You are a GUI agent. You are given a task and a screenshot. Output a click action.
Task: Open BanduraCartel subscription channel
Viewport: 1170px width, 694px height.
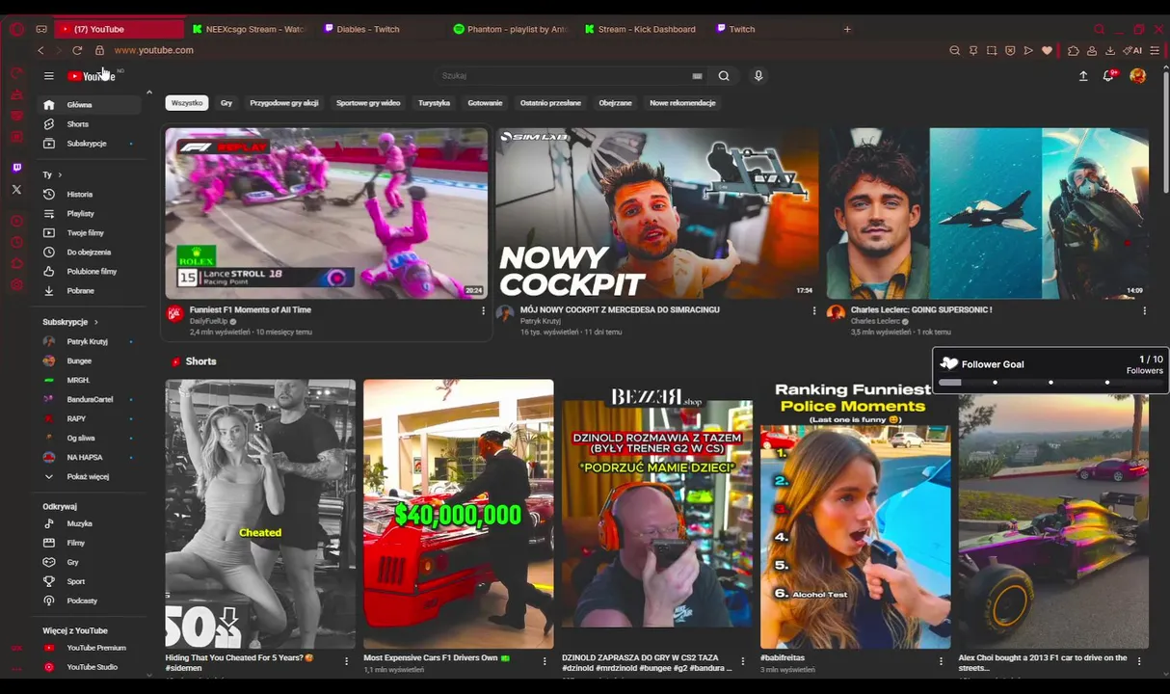tap(87, 399)
